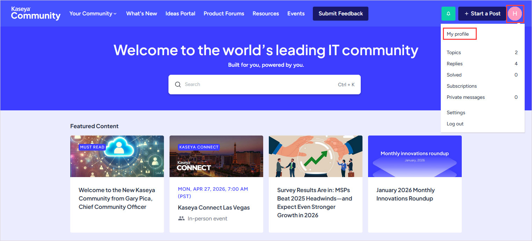Open the Kaseya Connect Las Vegas thumbnail
The height and width of the screenshot is (241, 532).
coord(216,156)
